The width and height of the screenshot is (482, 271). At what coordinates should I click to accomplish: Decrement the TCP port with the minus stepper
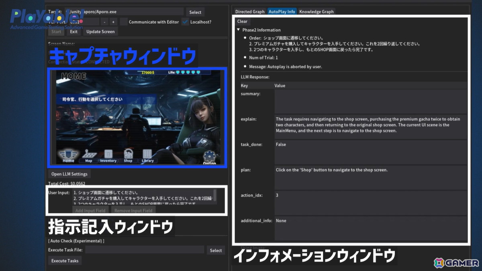pyautogui.click(x=104, y=22)
